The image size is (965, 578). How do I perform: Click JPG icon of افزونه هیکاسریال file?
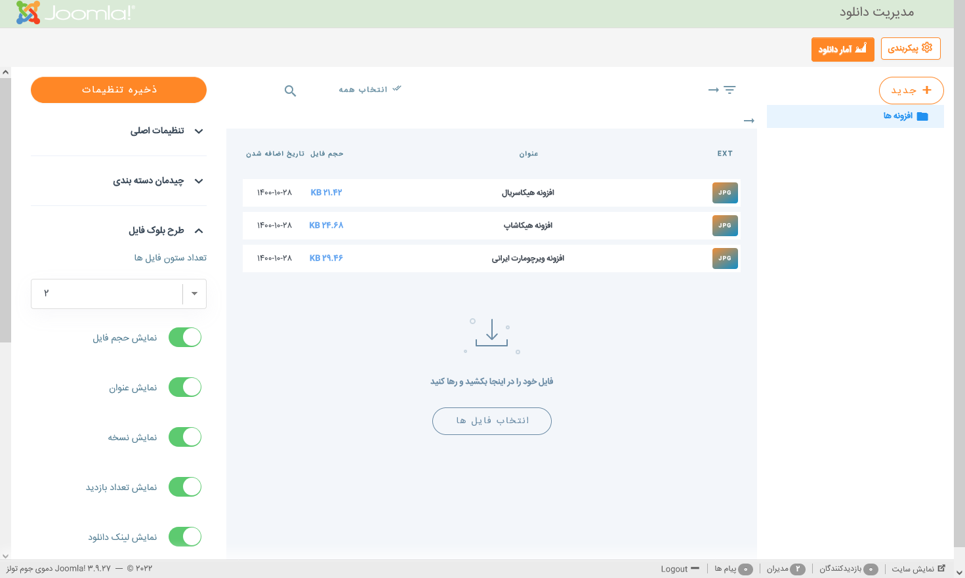(725, 193)
